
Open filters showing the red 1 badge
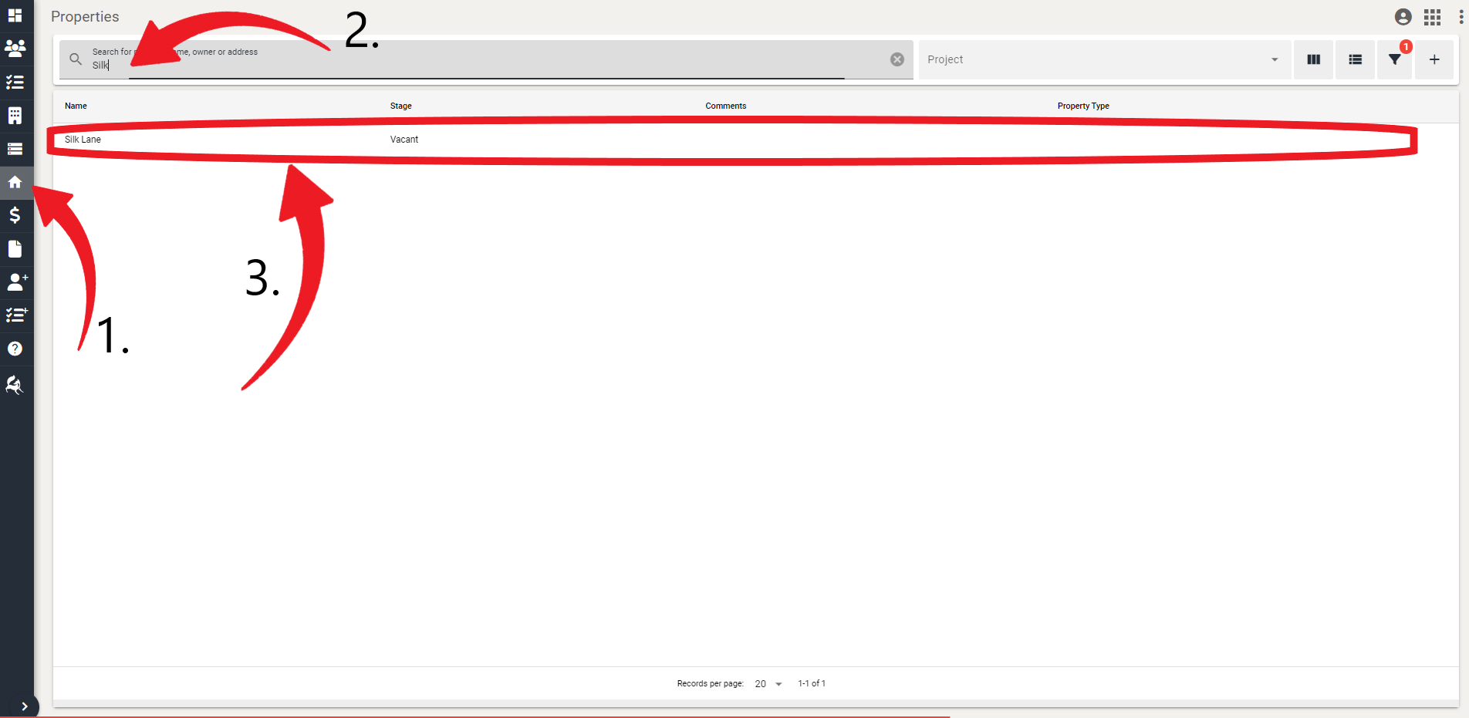pyautogui.click(x=1394, y=59)
